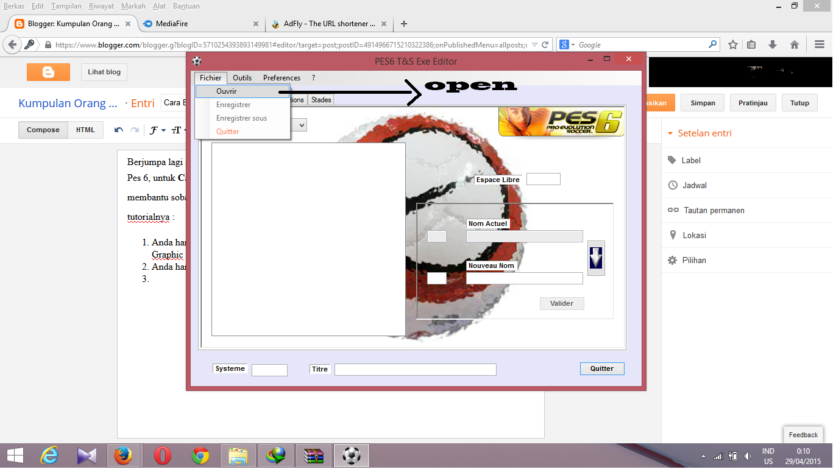836x475 pixels.
Task: Open the search engine dropdown in search box
Action: [567, 44]
